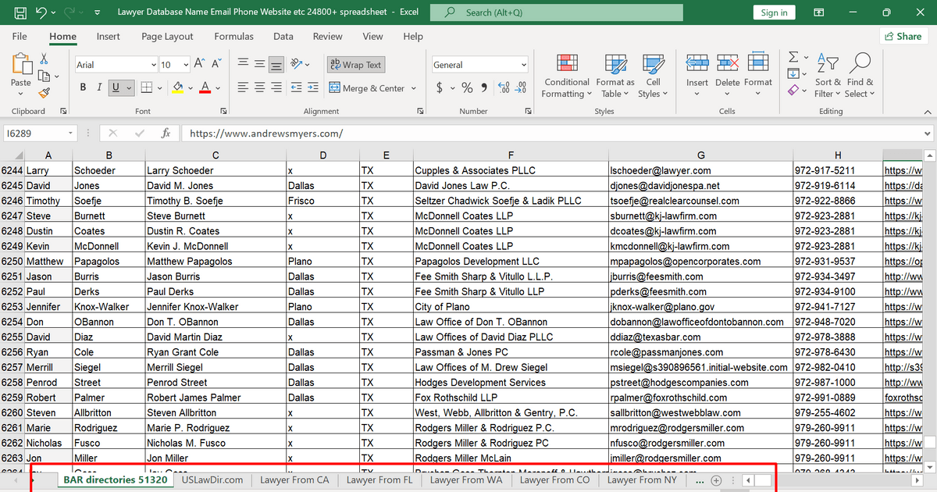The image size is (937, 492).
Task: Open the font size dropdown
Action: [x=186, y=65]
